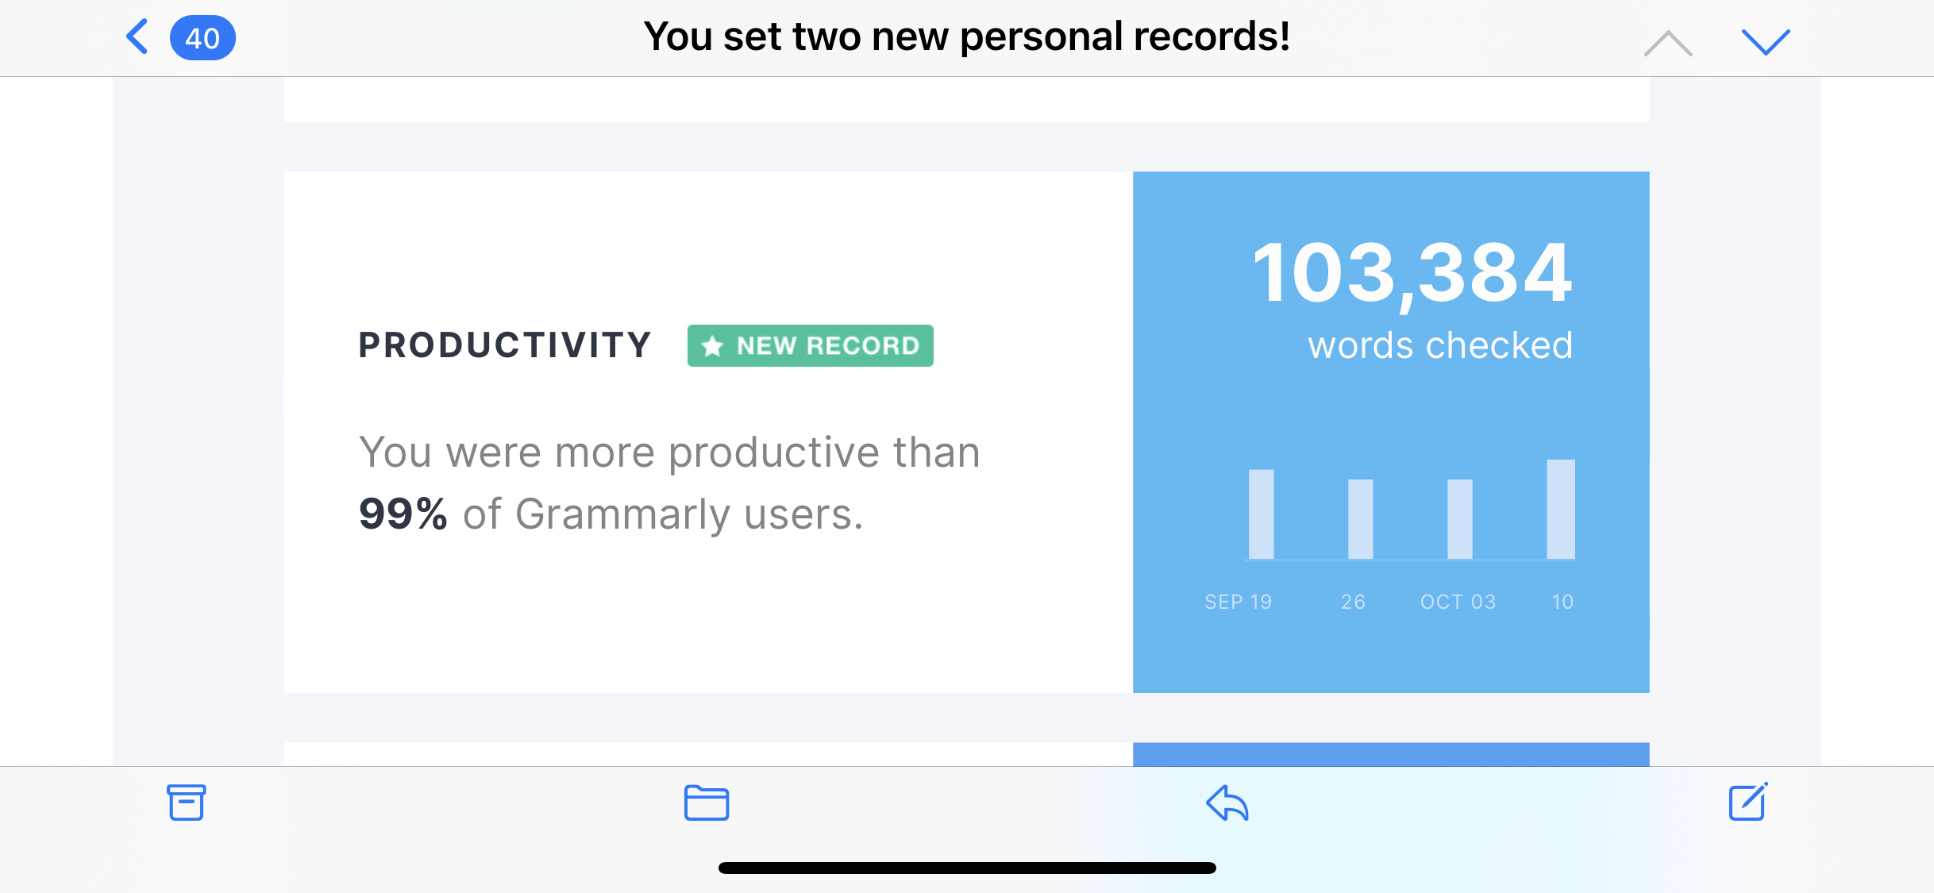Select the SEP 19 bar in the chart

pyautogui.click(x=1261, y=514)
